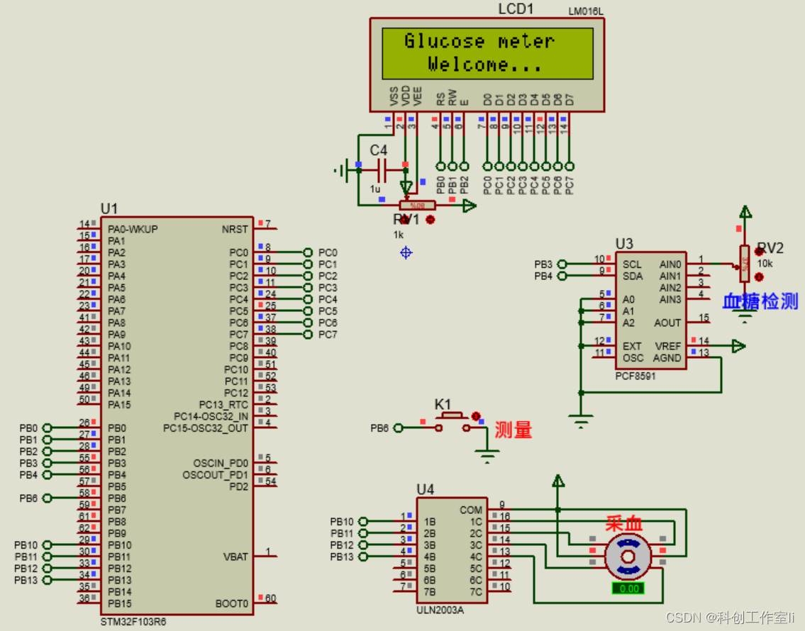Click the 10k value beside RV2
The image size is (805, 631).
coord(765,264)
